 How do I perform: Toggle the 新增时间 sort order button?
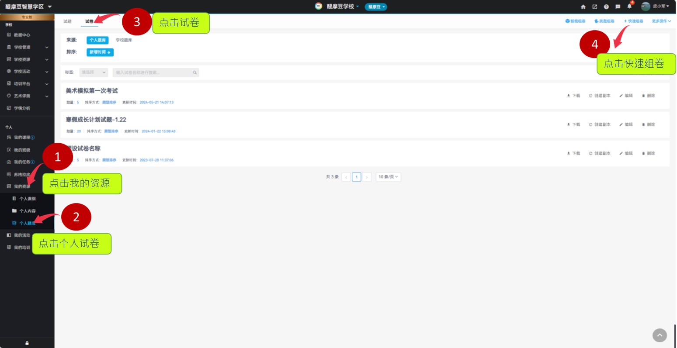pos(100,52)
